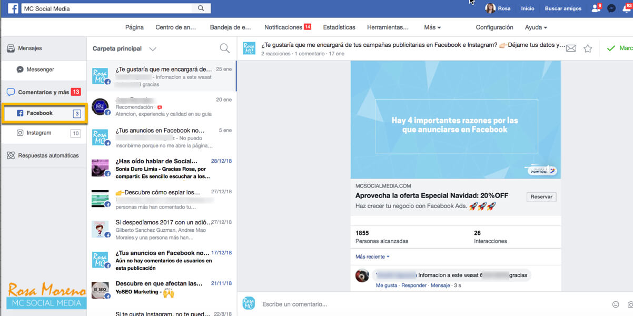Mark the message with the envelope icon
This screenshot has height=316, width=633.
pyautogui.click(x=571, y=47)
